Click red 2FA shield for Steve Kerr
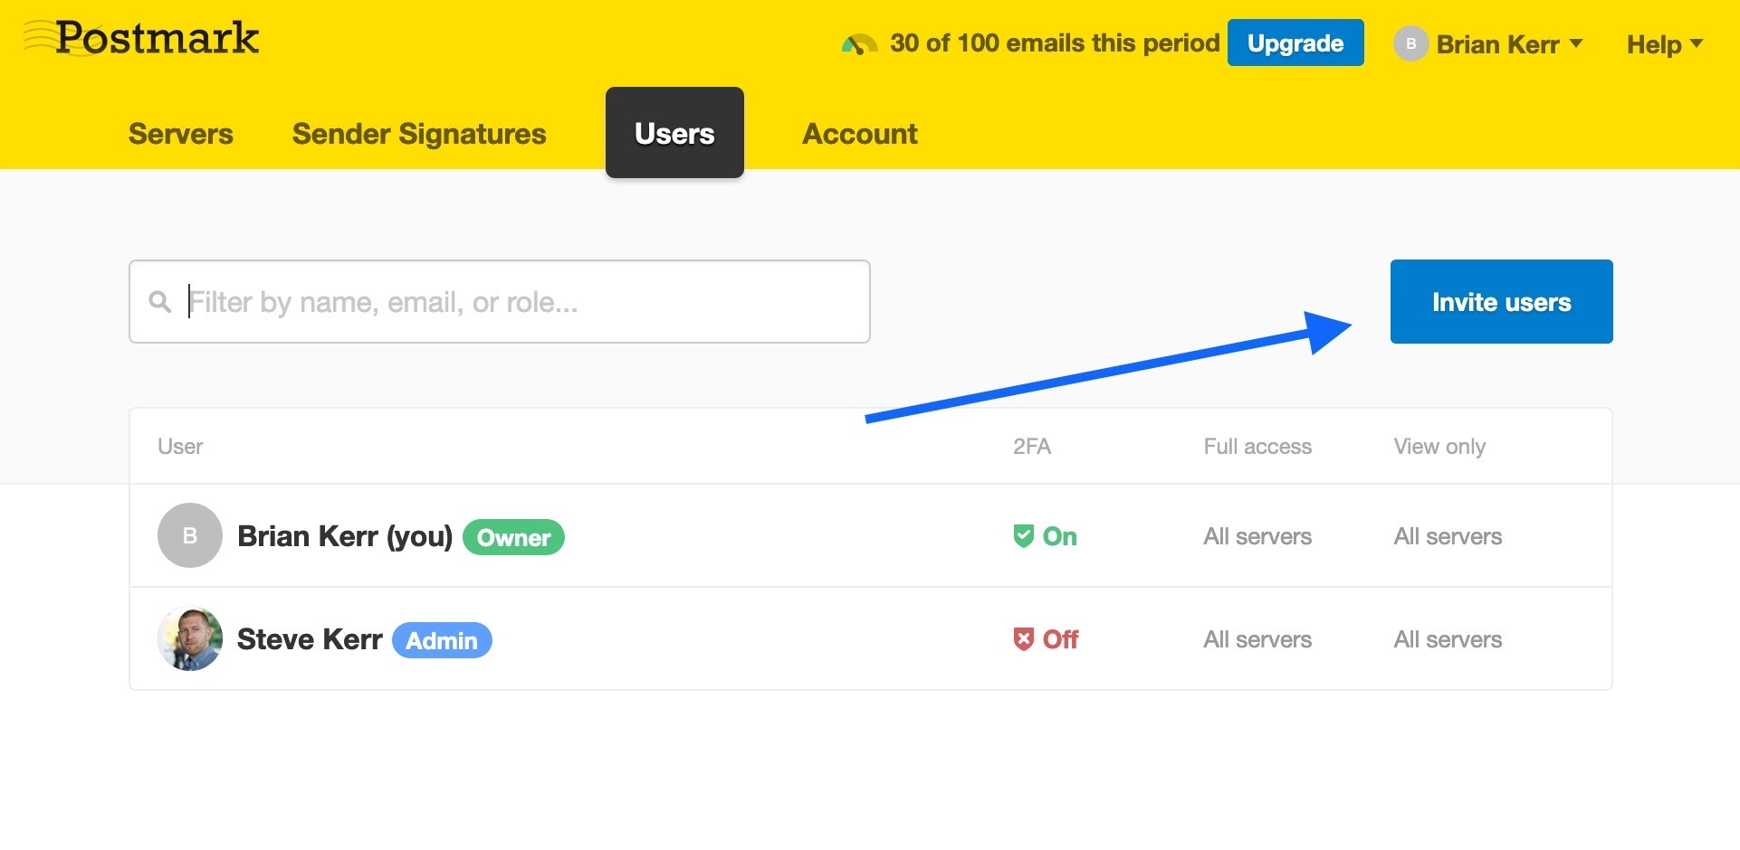The height and width of the screenshot is (850, 1740). pos(1023,639)
